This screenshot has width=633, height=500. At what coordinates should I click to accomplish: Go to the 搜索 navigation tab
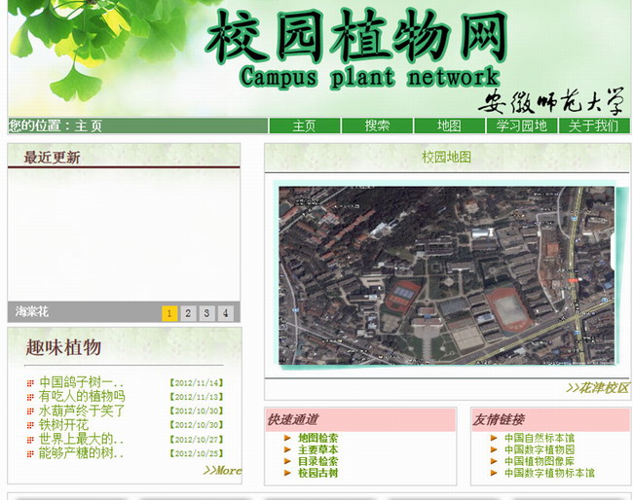[x=377, y=125]
